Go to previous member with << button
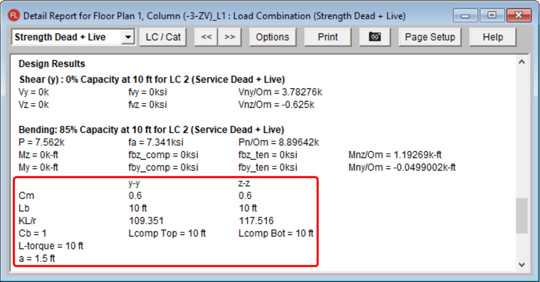 [x=206, y=37]
